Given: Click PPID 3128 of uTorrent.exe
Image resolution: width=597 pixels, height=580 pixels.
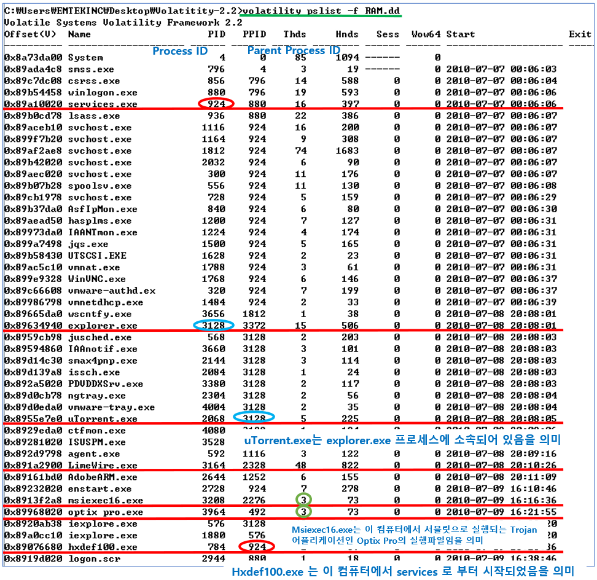Looking at the screenshot, I should tap(254, 418).
